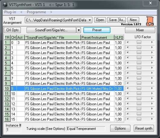Image resolution: width=160 pixels, height=138 pixels.
Task: Click the Preset/Instrument column header
Action: click(98, 38)
